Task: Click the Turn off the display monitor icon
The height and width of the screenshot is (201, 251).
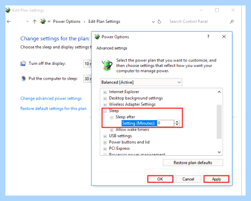Action: point(23,64)
